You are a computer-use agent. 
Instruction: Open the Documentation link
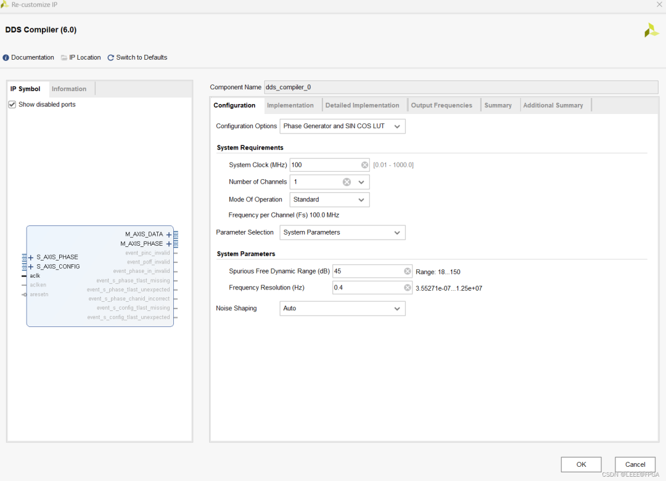pos(33,58)
